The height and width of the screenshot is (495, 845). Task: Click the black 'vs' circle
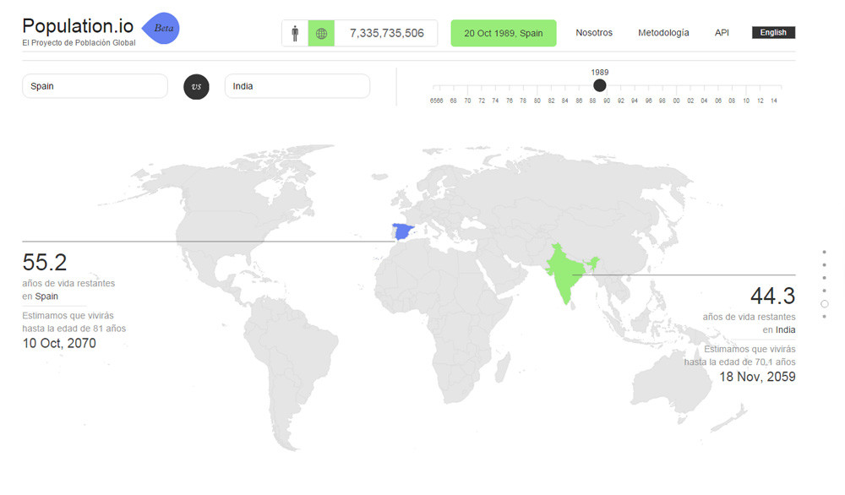pyautogui.click(x=196, y=87)
